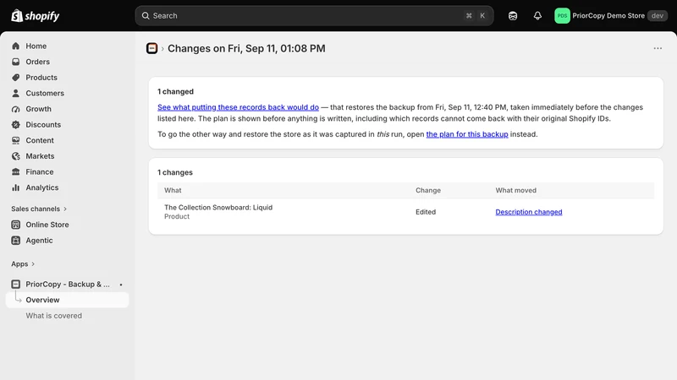677x380 pixels.
Task: Open the plan for this backup link
Action: pos(467,134)
